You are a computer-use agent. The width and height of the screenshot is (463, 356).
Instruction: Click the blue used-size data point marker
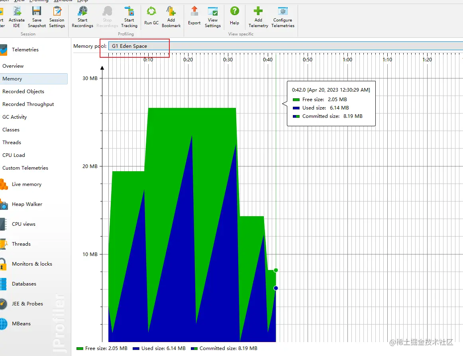tap(276, 288)
